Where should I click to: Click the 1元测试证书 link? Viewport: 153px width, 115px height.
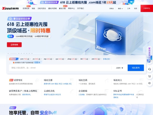point(140,96)
